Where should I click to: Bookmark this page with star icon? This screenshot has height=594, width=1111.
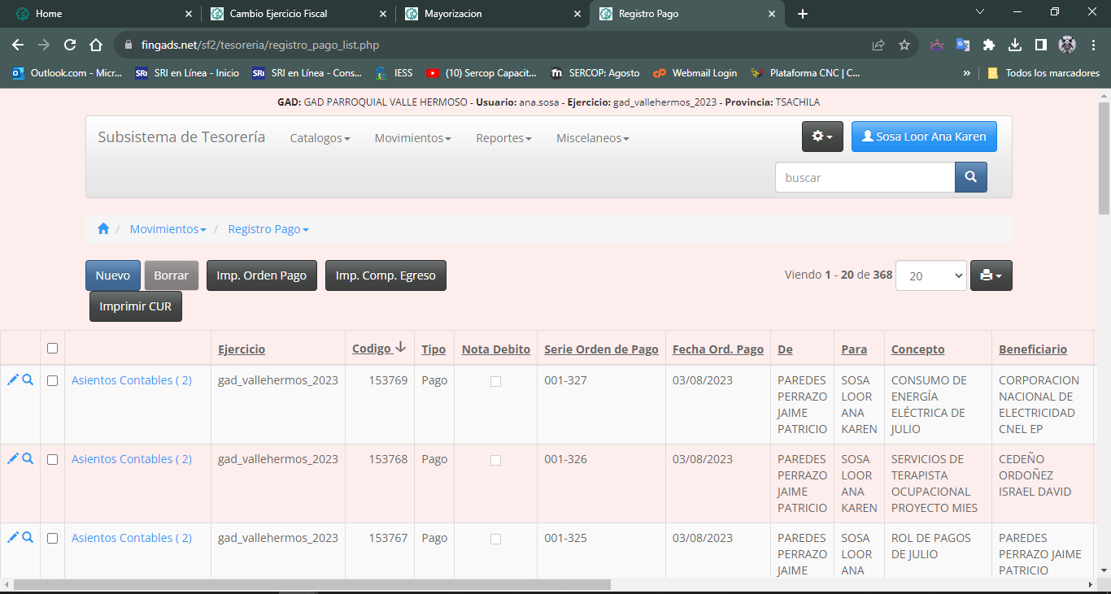click(x=904, y=45)
